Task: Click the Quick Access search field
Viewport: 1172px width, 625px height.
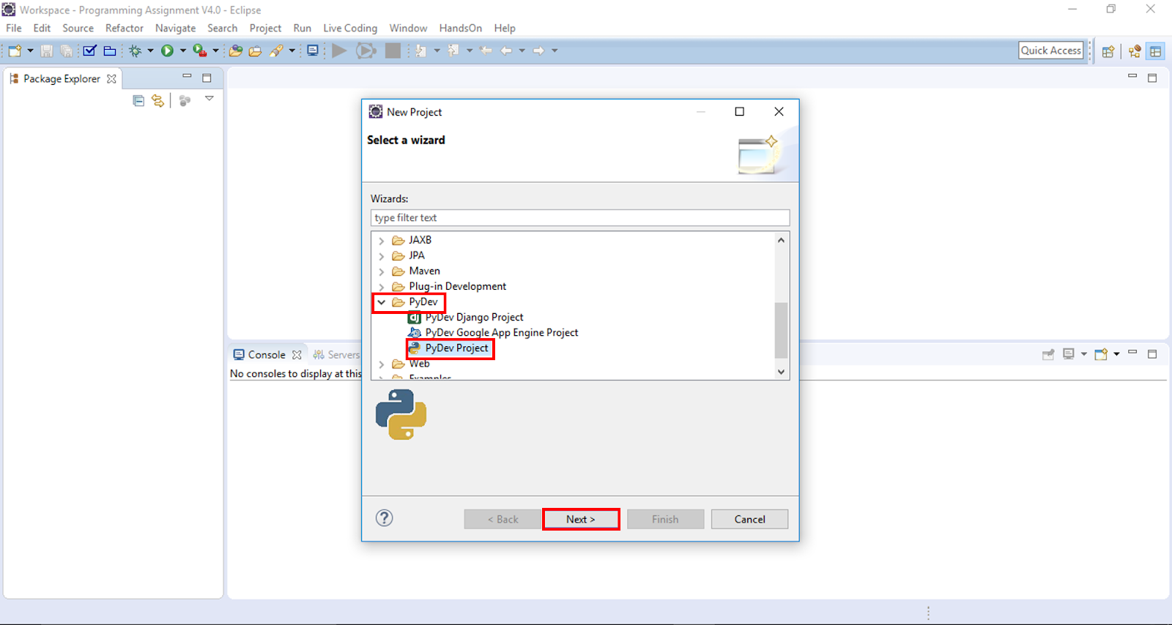Action: 1051,50
